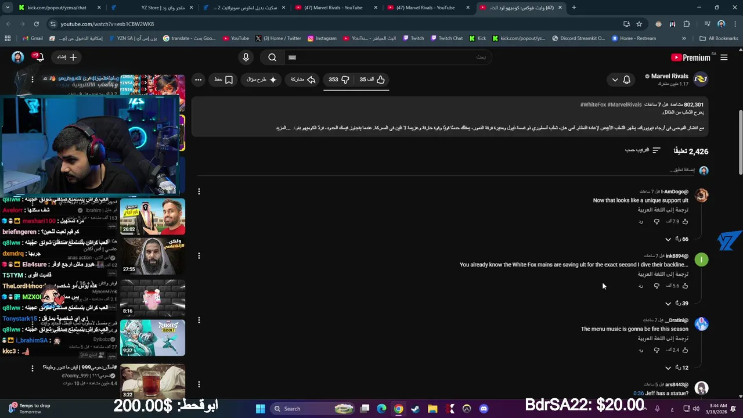Dislike the Dratini comment about menu music
Screen dimensions: 743x418
point(657,351)
